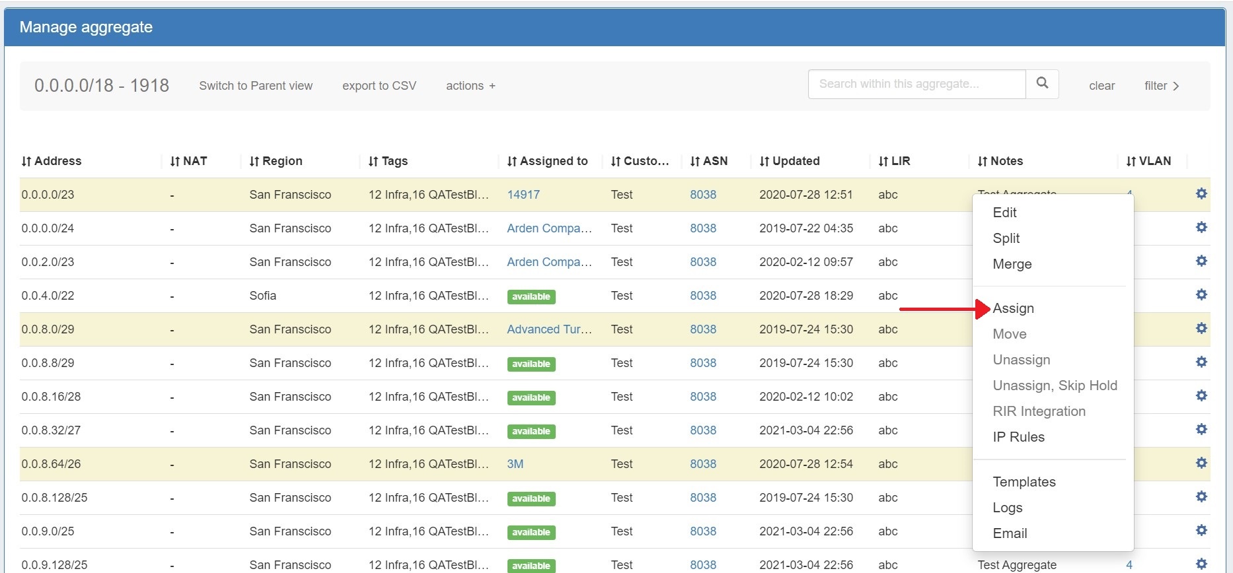Viewport: 1233px width, 573px height.
Task: Open gear menu for 0.0.9.0/25 row
Action: (1201, 531)
